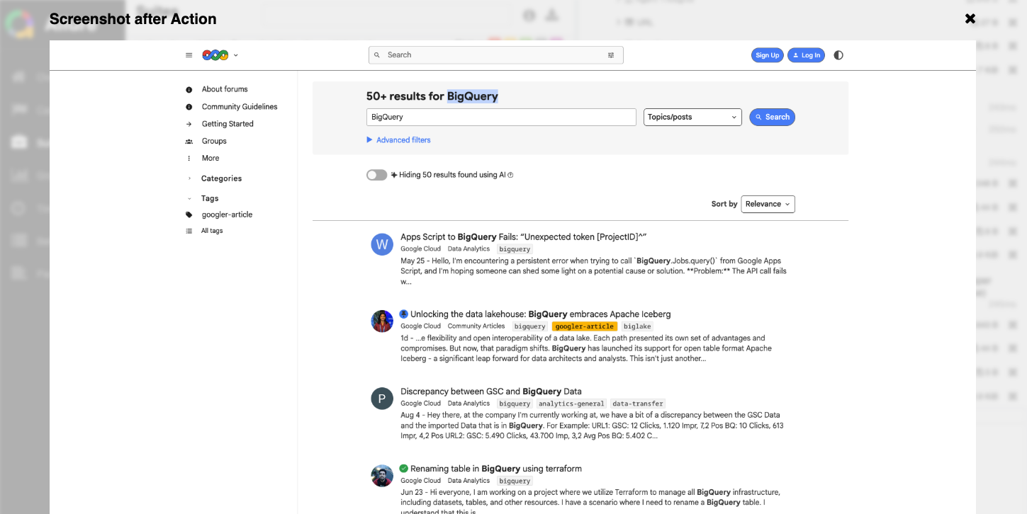Click the Log In button
Image resolution: width=1027 pixels, height=514 pixels.
(x=806, y=55)
